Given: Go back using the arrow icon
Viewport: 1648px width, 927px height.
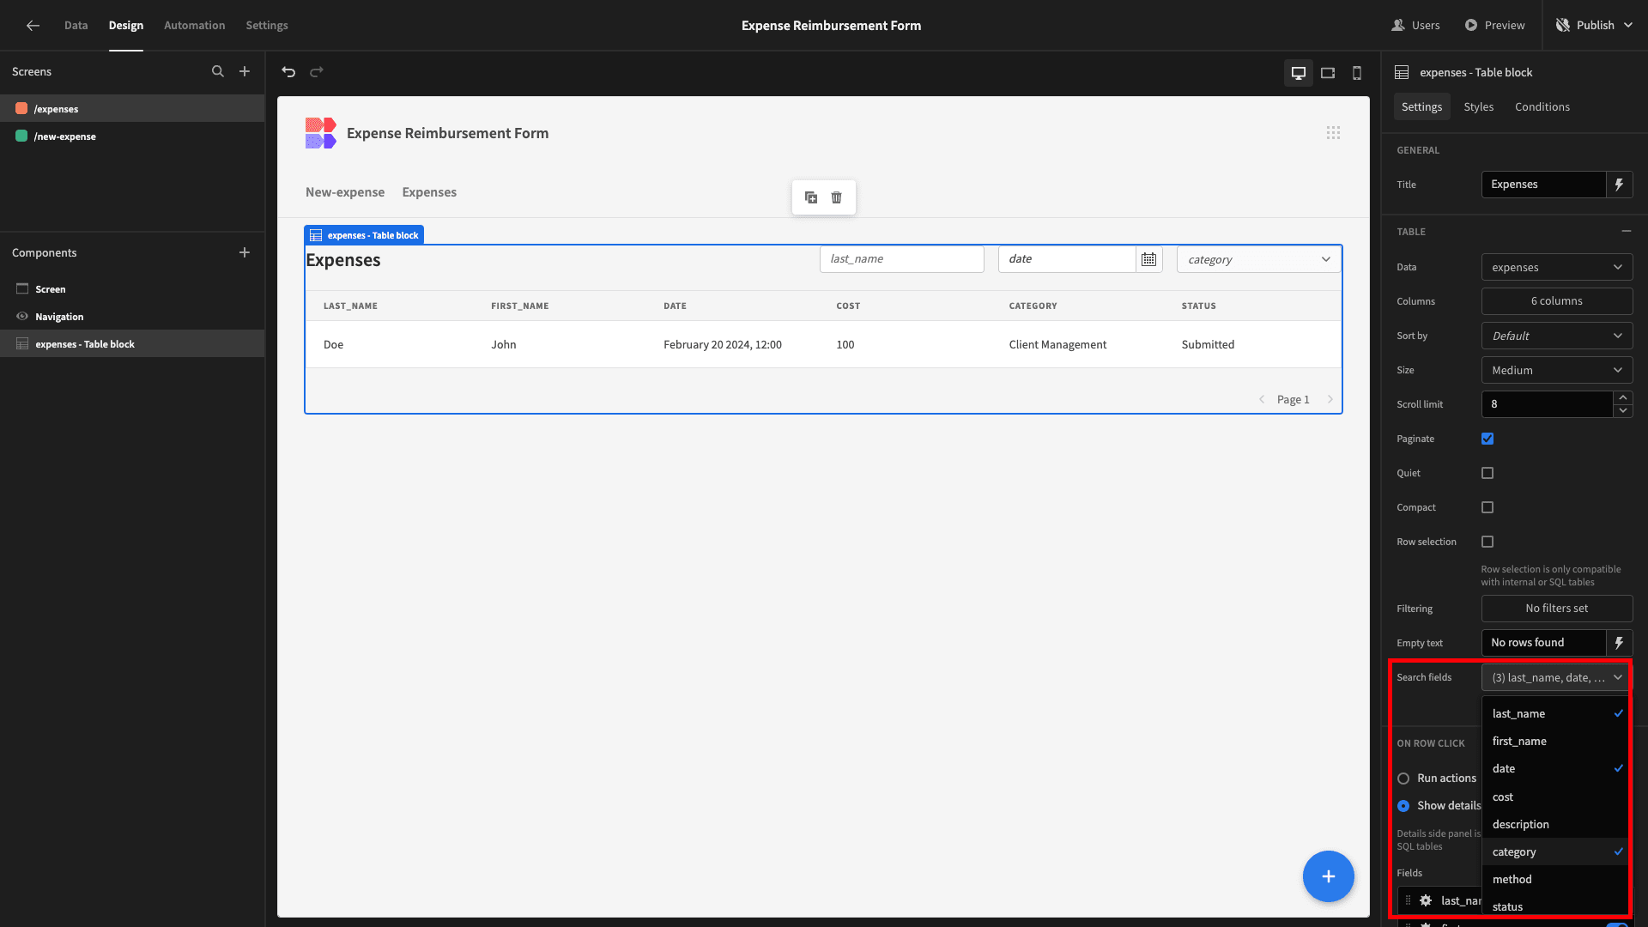Looking at the screenshot, I should point(33,26).
